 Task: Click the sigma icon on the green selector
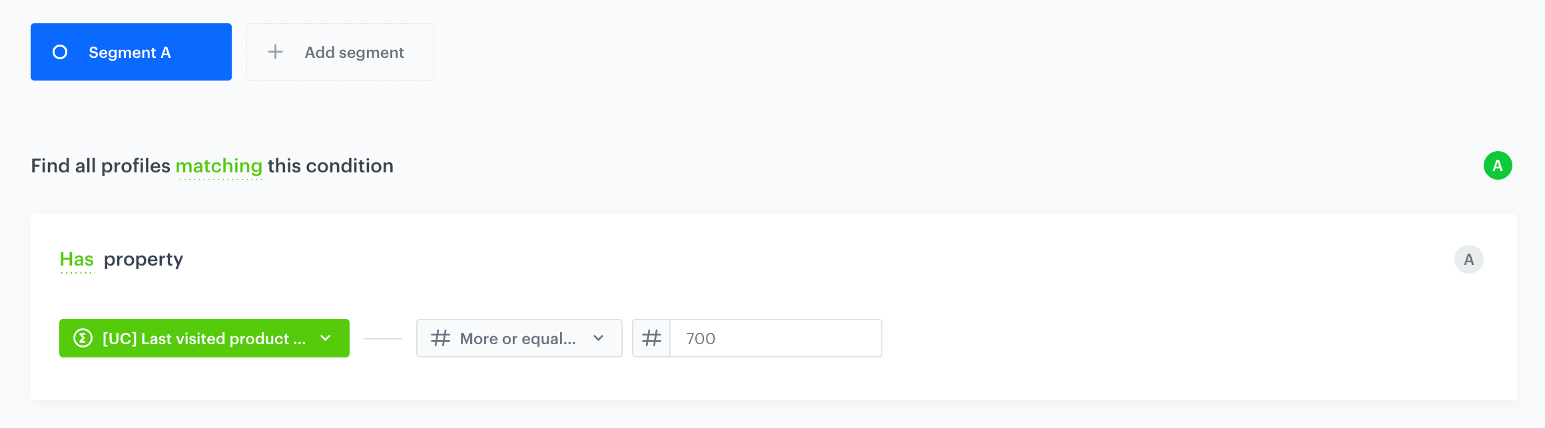click(83, 338)
